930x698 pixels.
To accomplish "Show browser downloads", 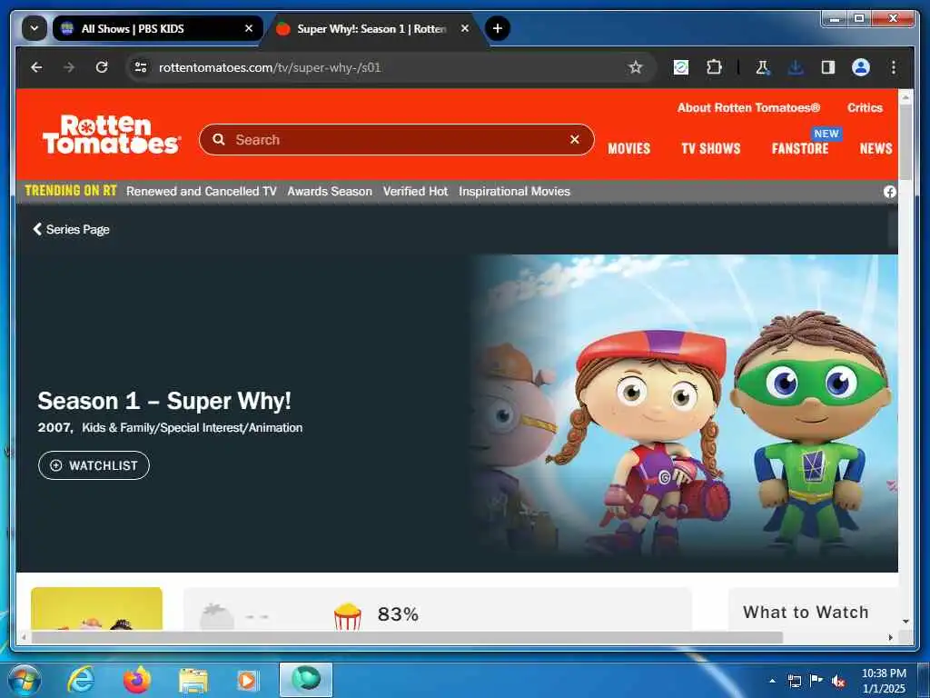I will 796,67.
